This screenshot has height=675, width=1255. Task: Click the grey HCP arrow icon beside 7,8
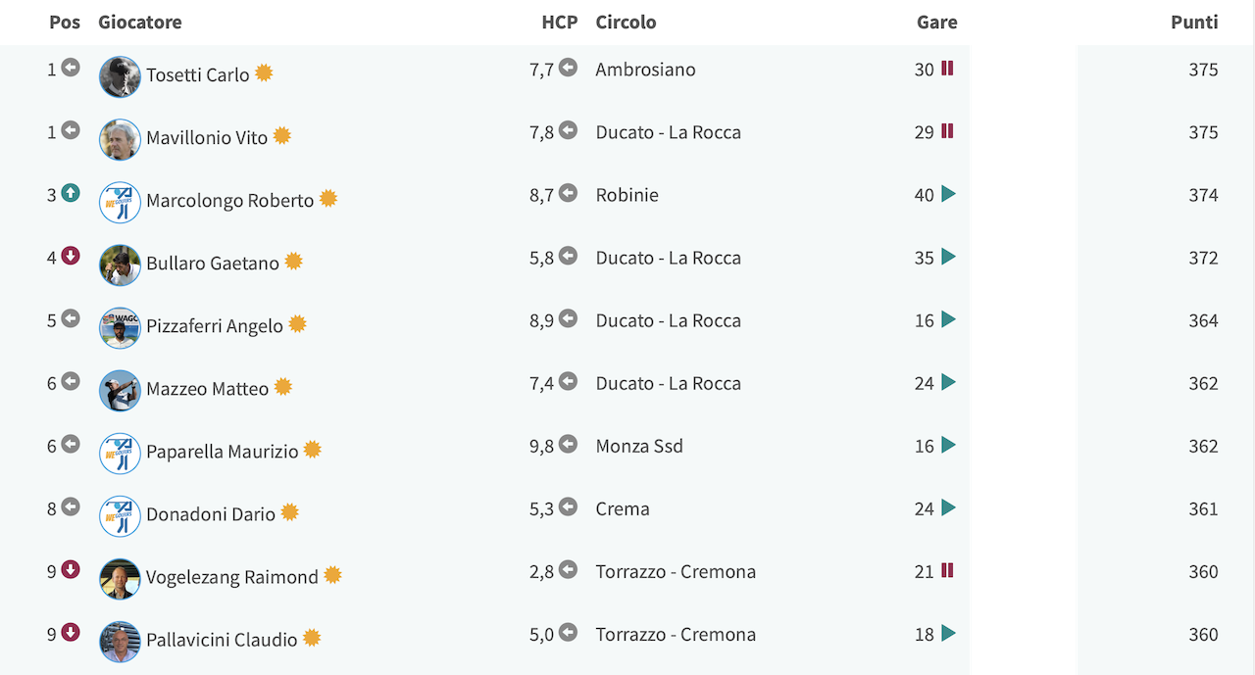click(568, 130)
